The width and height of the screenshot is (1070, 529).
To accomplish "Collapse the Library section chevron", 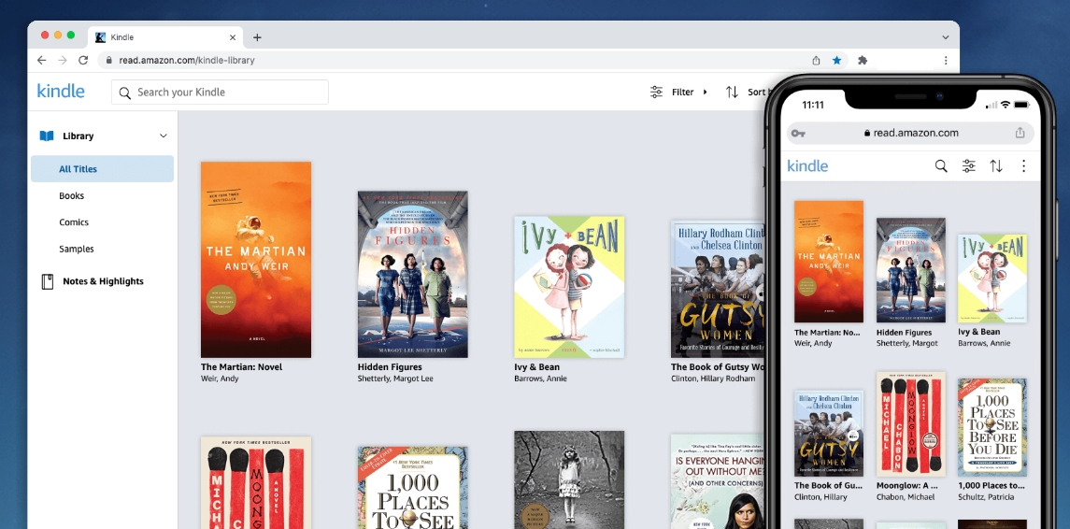I will (x=164, y=136).
